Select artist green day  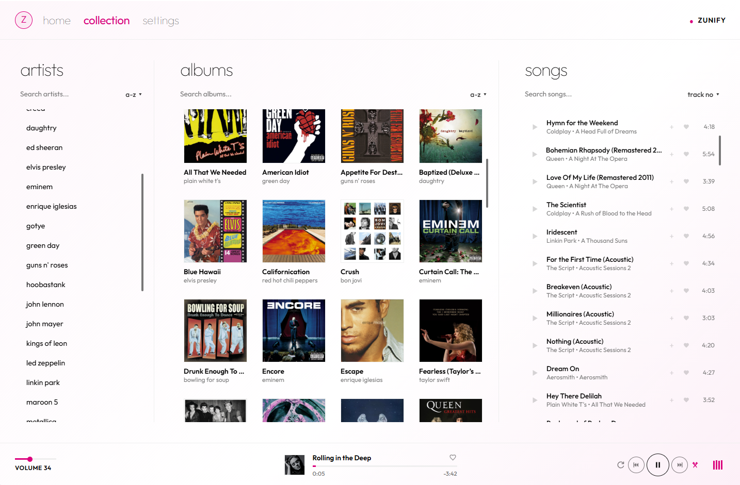point(43,245)
